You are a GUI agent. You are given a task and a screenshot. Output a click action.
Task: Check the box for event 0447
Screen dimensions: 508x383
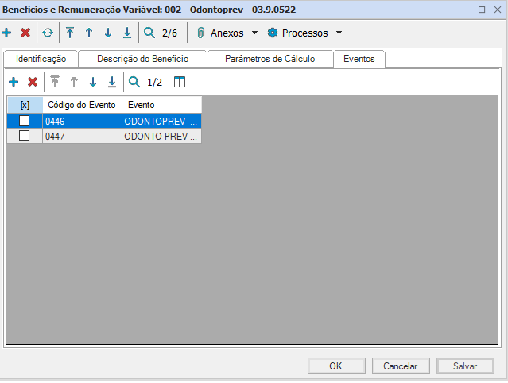(25, 136)
